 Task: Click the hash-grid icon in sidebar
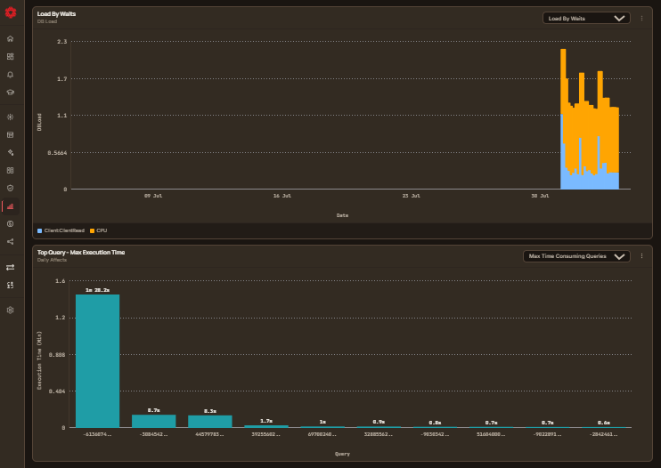[11, 117]
